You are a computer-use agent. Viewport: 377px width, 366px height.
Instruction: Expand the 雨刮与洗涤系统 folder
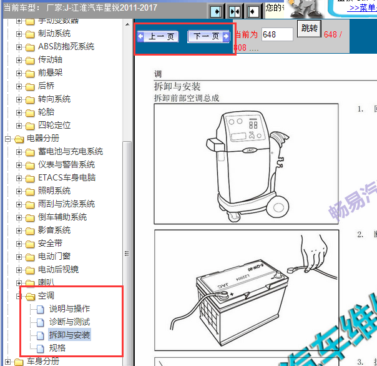click(19, 204)
